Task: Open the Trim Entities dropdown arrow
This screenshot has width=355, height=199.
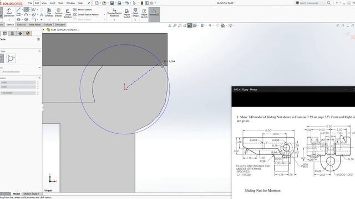Action: pos(49,20)
